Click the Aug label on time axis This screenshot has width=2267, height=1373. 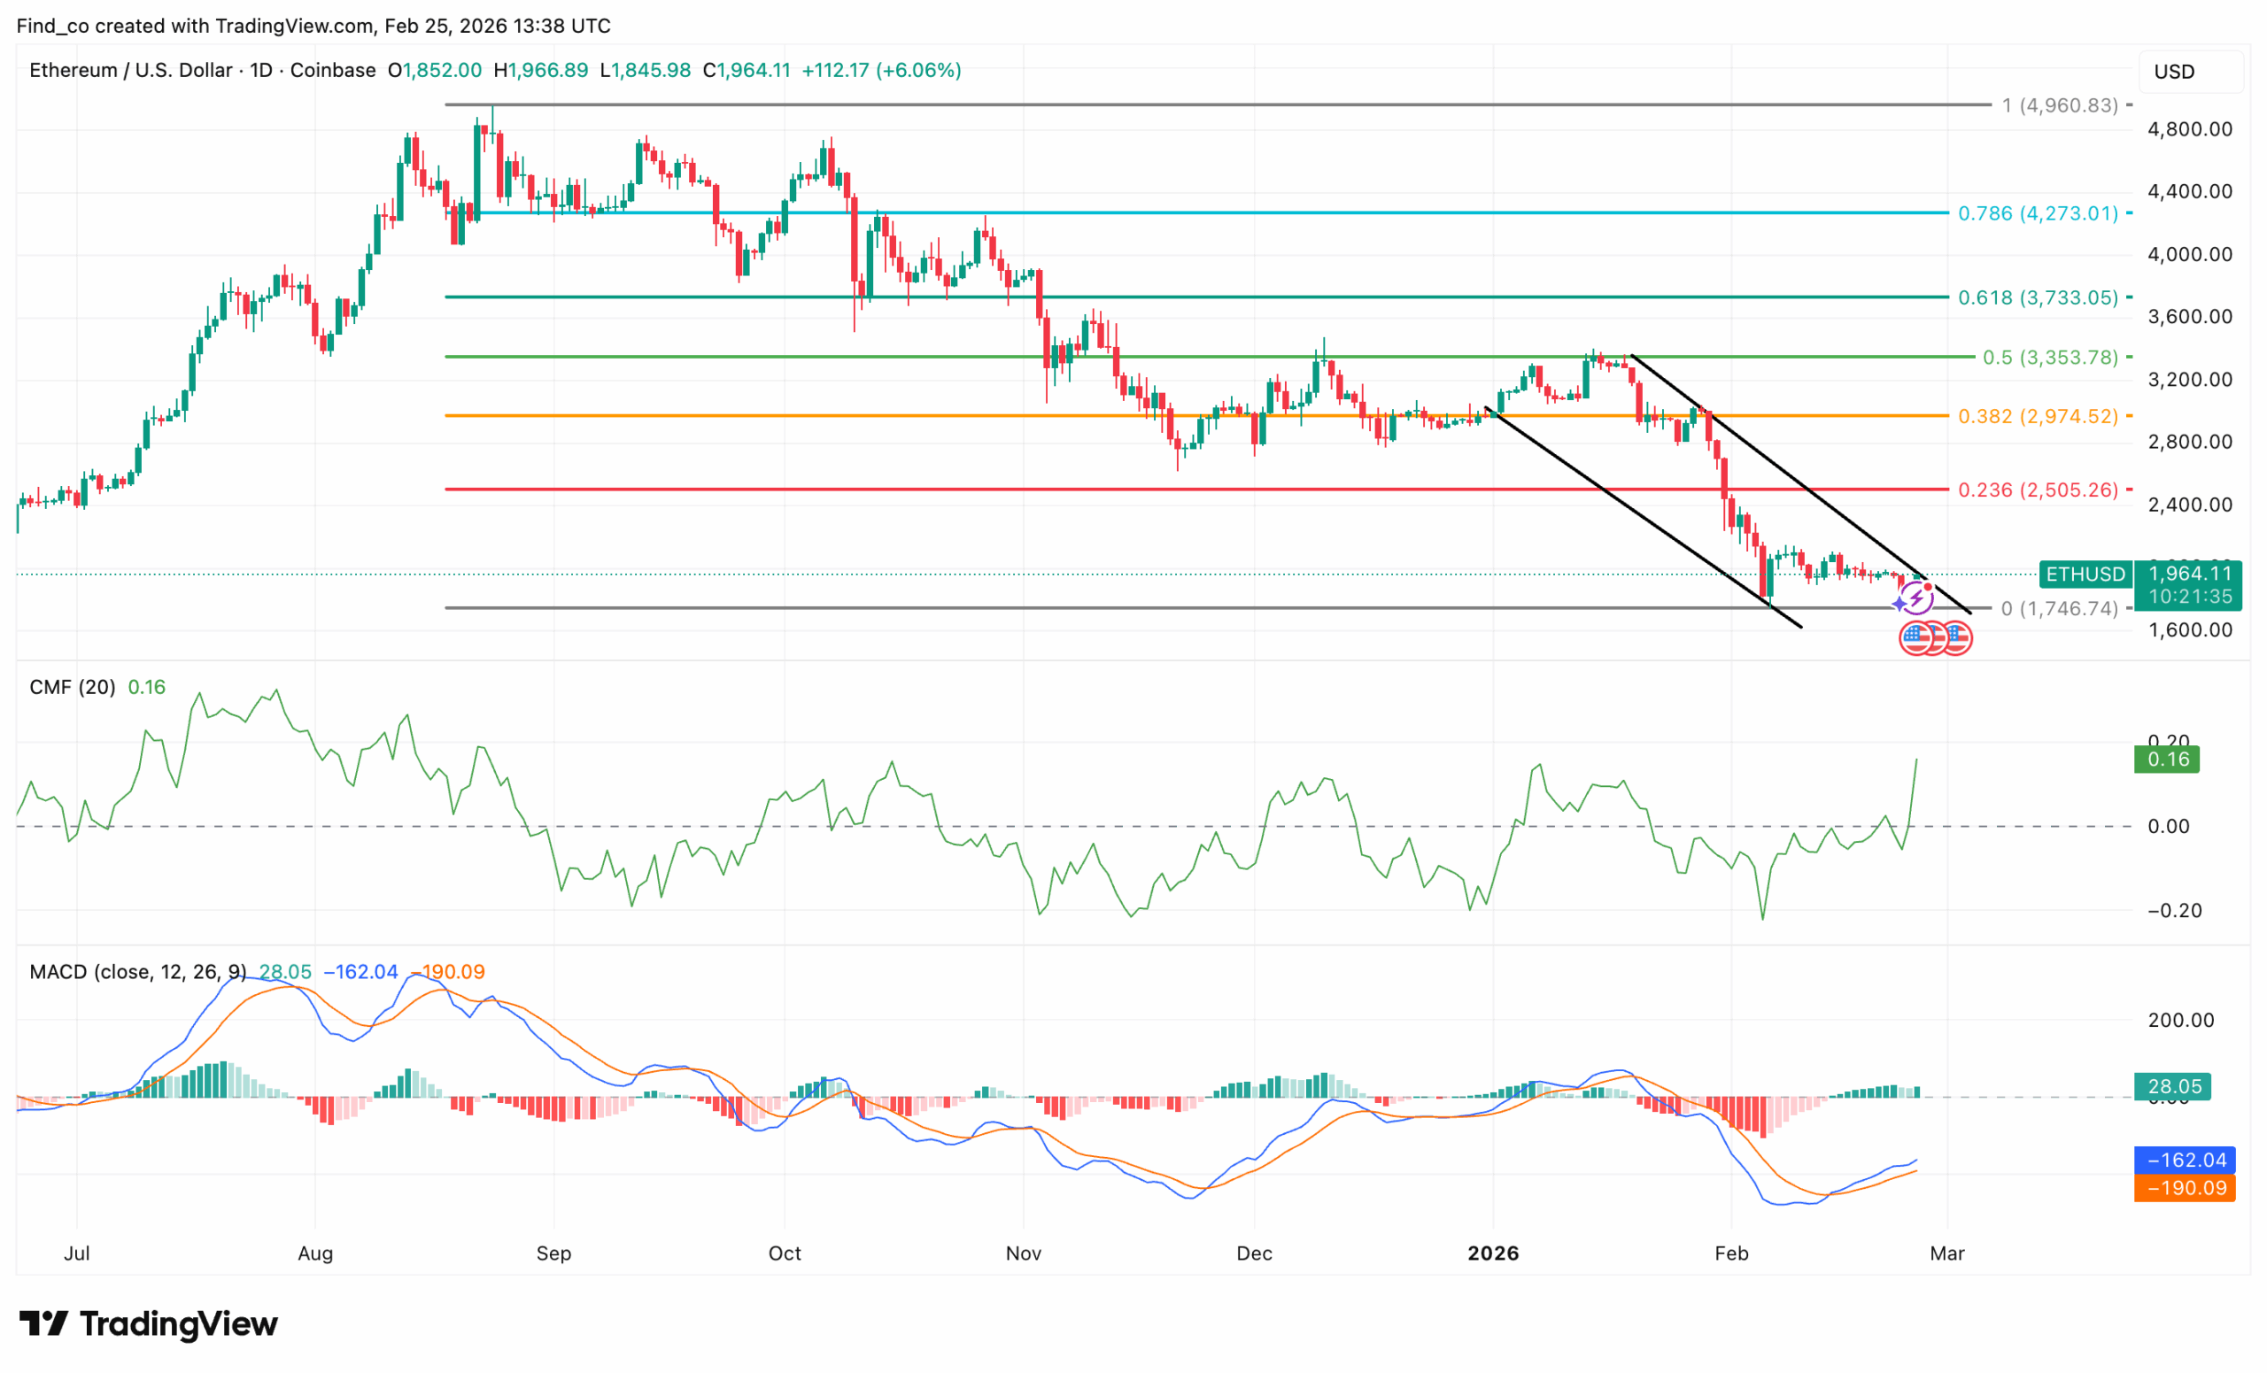click(x=315, y=1253)
